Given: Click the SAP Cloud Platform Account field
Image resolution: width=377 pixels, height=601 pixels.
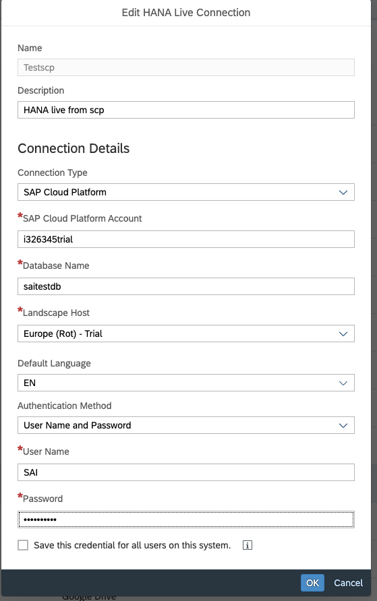Looking at the screenshot, I should click(x=186, y=239).
